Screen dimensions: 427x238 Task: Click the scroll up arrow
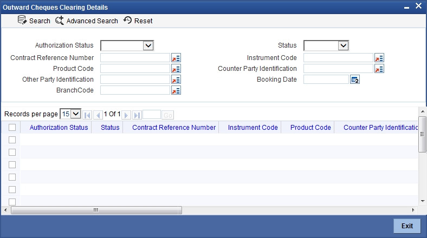coord(423,111)
